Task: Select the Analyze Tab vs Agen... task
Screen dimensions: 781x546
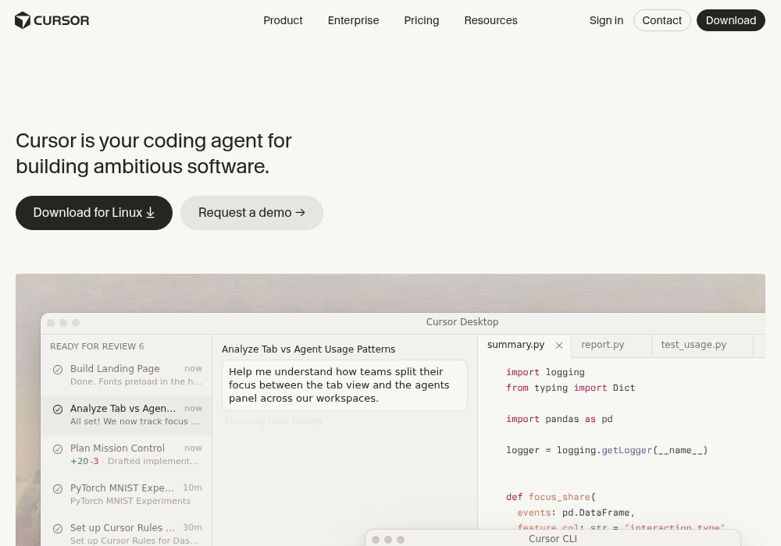Action: [127, 415]
